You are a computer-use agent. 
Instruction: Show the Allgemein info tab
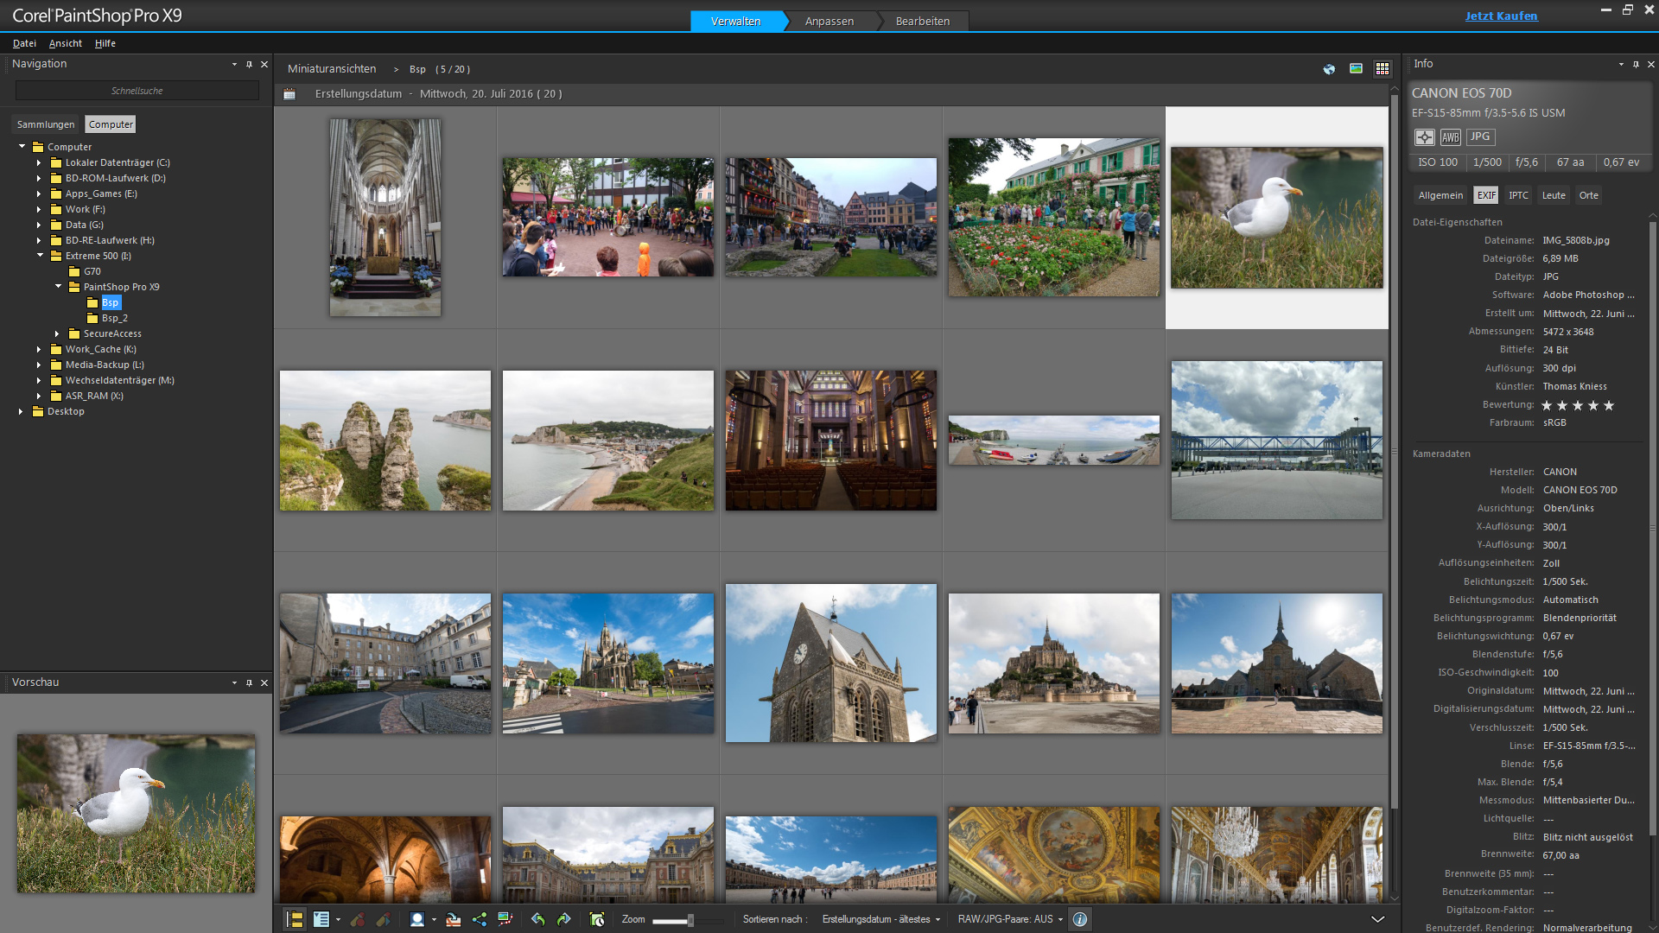point(1440,195)
